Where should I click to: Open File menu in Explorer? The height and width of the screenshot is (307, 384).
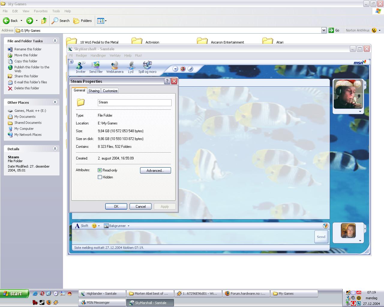click(5, 11)
